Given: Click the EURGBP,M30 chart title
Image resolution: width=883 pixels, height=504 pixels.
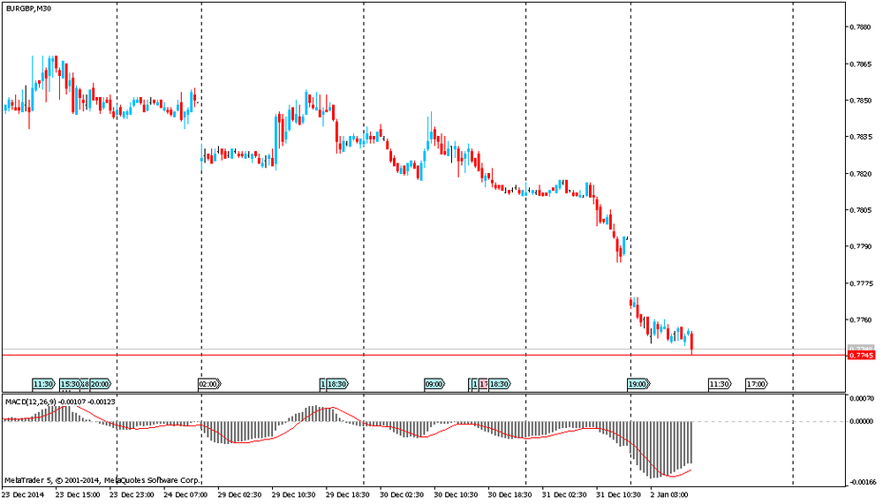Looking at the screenshot, I should (x=27, y=8).
